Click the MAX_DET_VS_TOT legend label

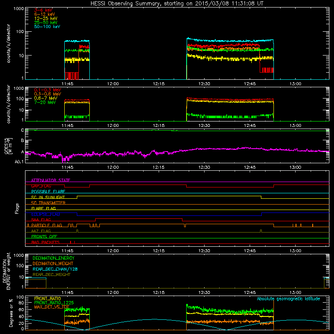tap(52, 307)
